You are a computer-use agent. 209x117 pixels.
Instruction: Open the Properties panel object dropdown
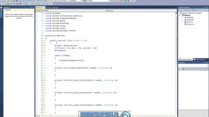[x=207, y=66]
